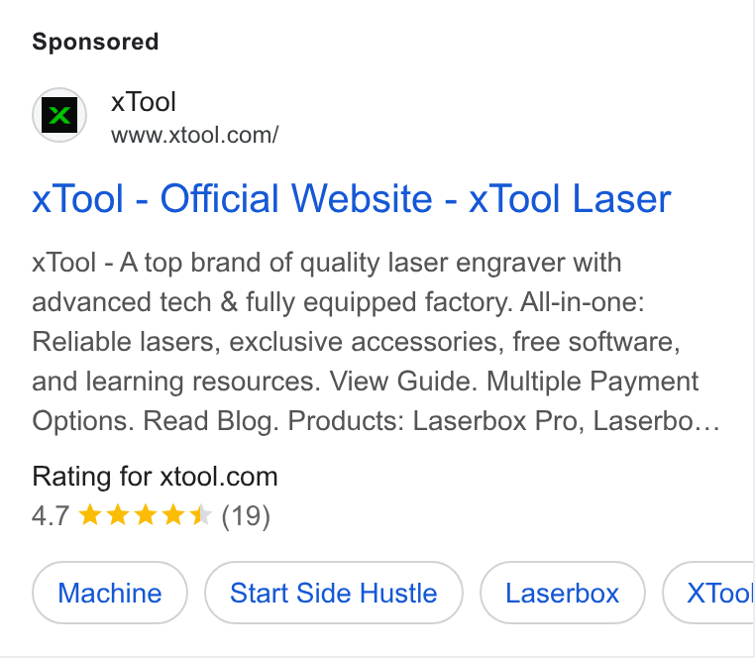Click the www.xtool.com/ display URL
755x658 pixels.
[x=194, y=136]
